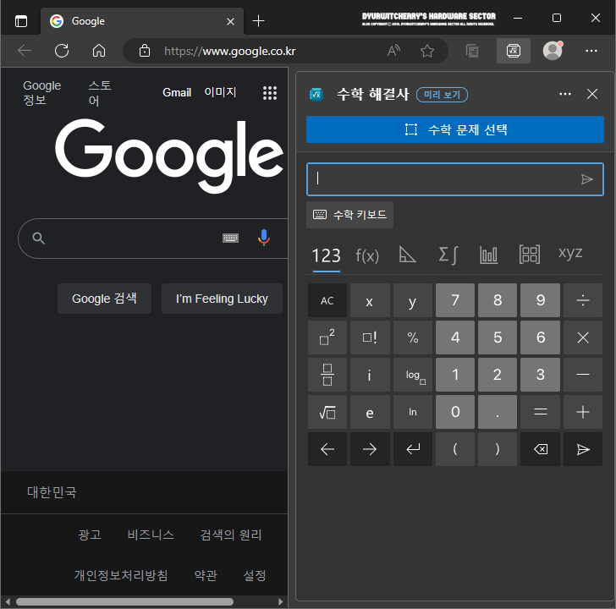
Task: View site information lock icon
Action: coord(144,51)
